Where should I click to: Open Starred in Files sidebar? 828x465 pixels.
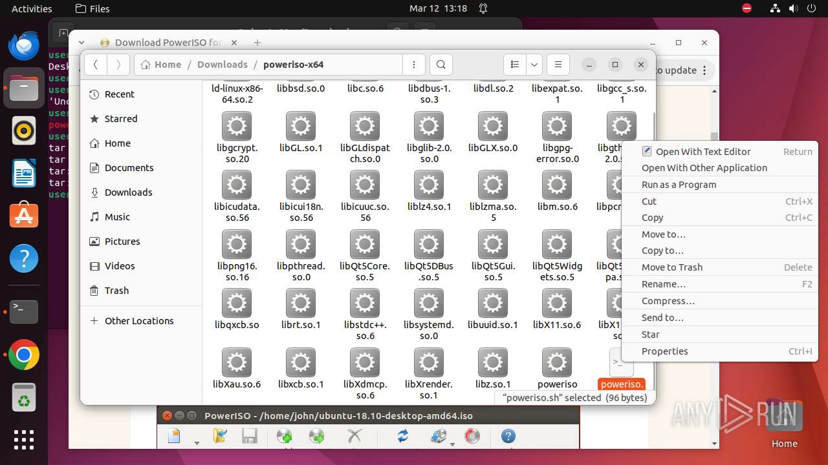click(141, 119)
